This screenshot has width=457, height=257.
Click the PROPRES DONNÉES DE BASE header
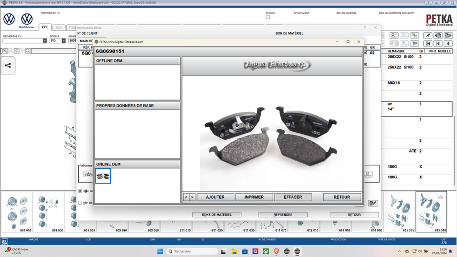coord(138,105)
